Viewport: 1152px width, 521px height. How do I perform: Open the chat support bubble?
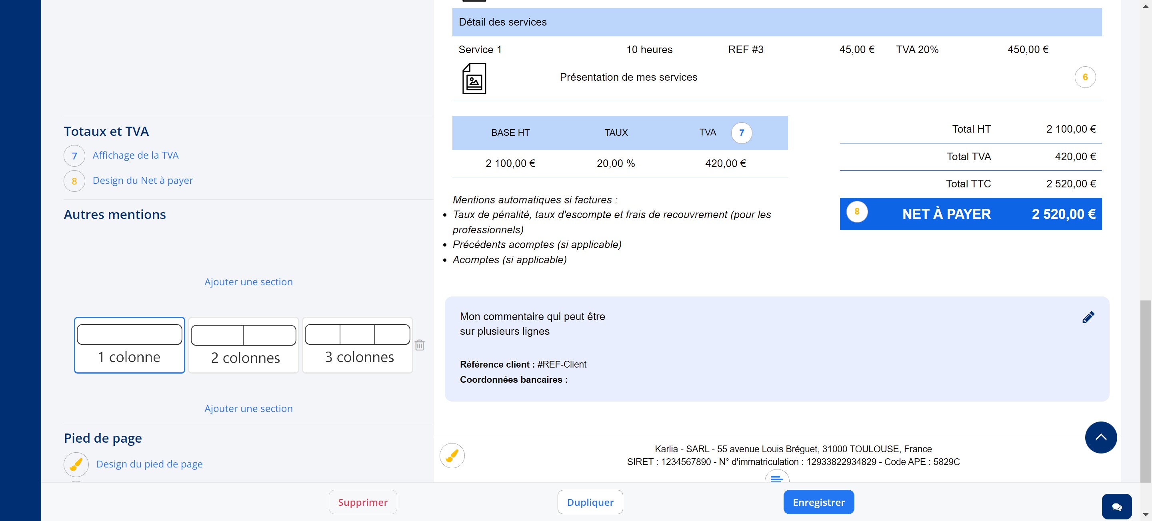pos(1116,506)
